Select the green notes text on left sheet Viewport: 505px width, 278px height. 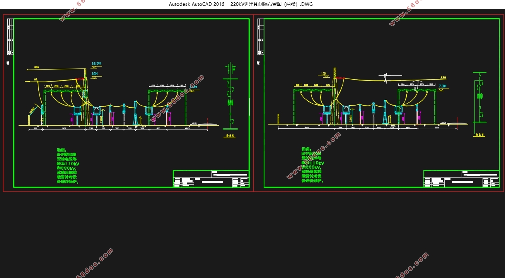click(x=68, y=165)
